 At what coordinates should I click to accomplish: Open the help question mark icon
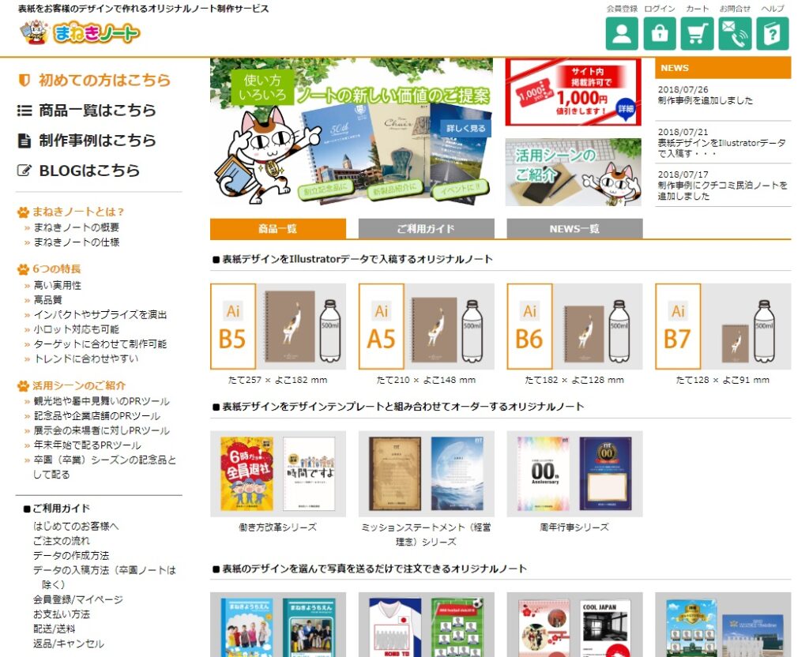click(x=773, y=33)
